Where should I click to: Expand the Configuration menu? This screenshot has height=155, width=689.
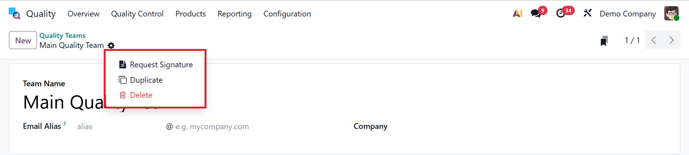click(x=287, y=14)
